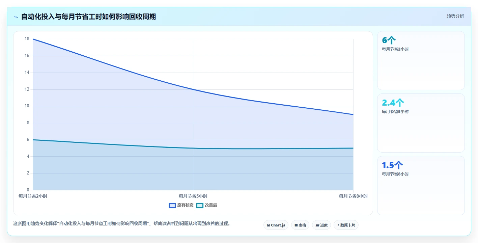Screen dimensions: 478x243
Task: Click the 改善后 legend color box
Action: coord(200,205)
